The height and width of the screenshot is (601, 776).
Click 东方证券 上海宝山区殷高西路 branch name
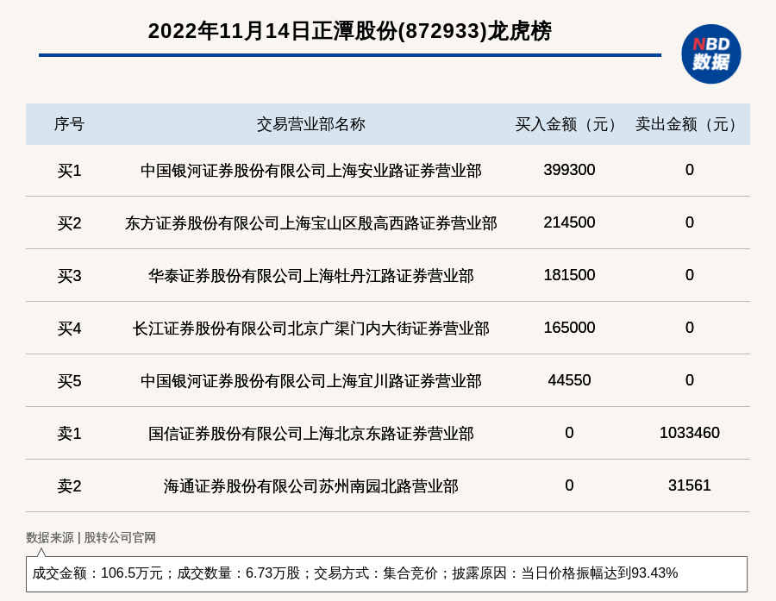tap(310, 223)
